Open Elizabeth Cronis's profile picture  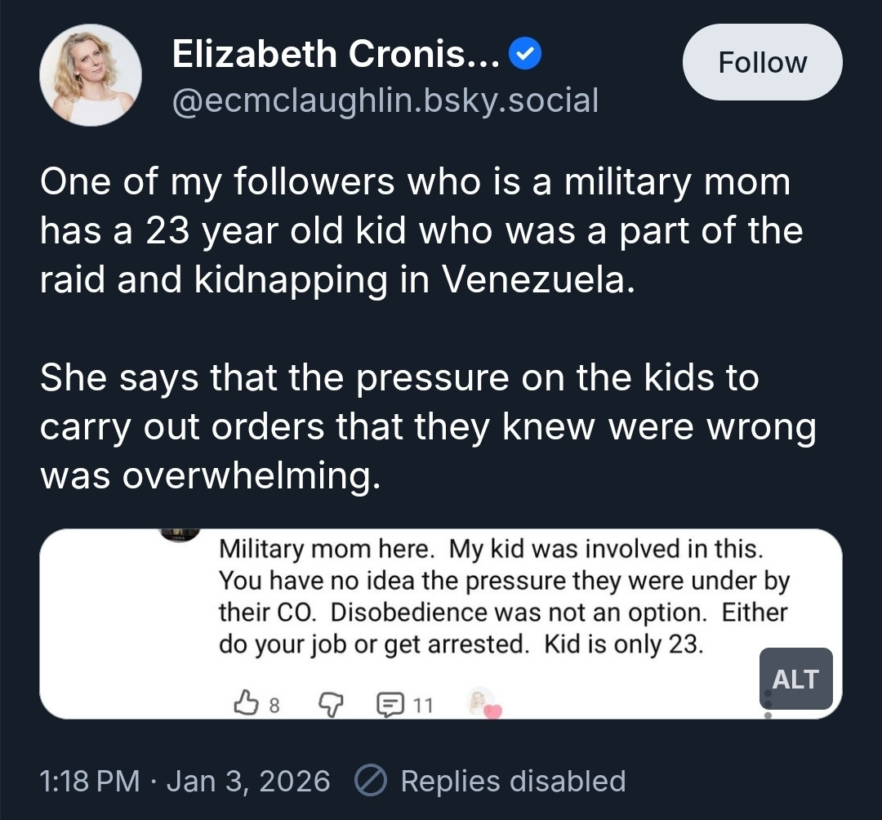click(91, 75)
